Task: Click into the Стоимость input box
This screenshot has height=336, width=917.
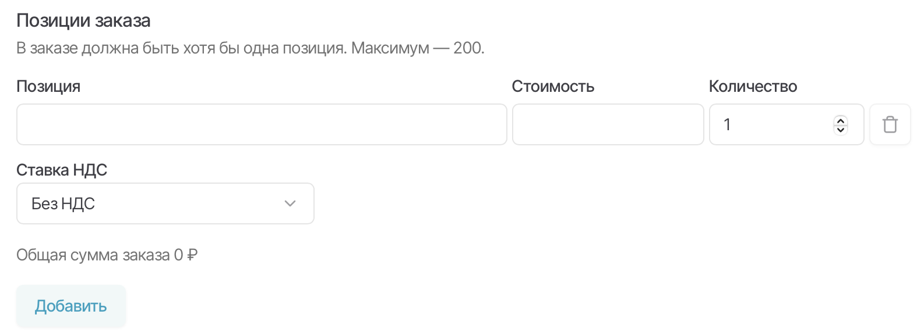Action: pyautogui.click(x=608, y=124)
